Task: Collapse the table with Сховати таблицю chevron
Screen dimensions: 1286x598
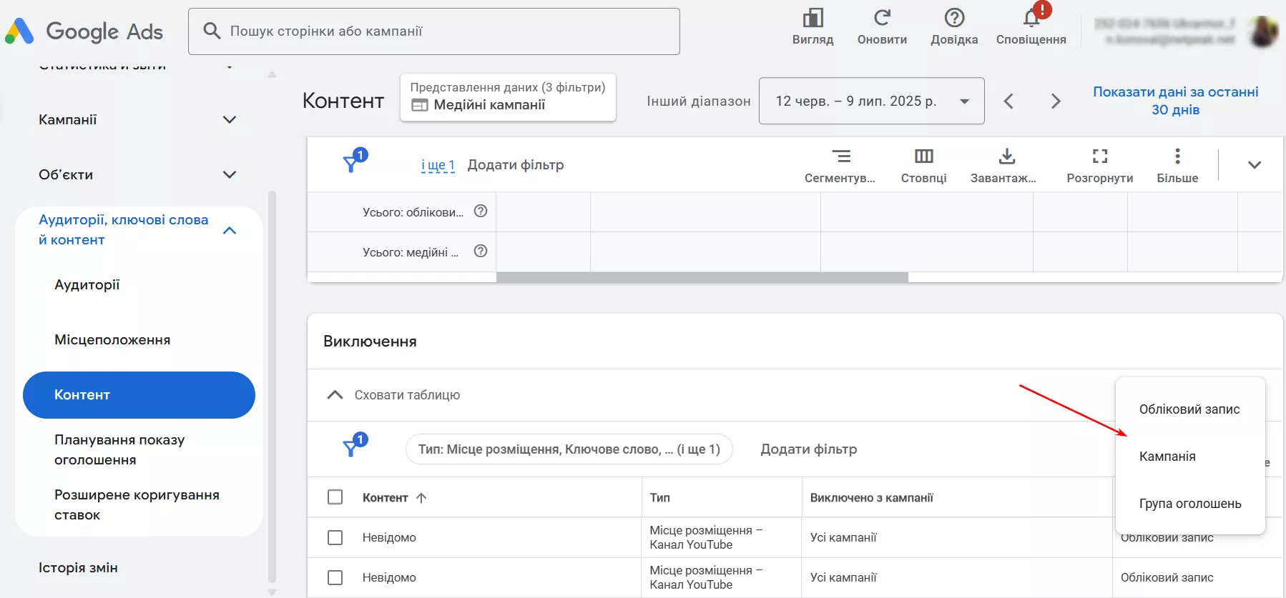Action: click(335, 395)
